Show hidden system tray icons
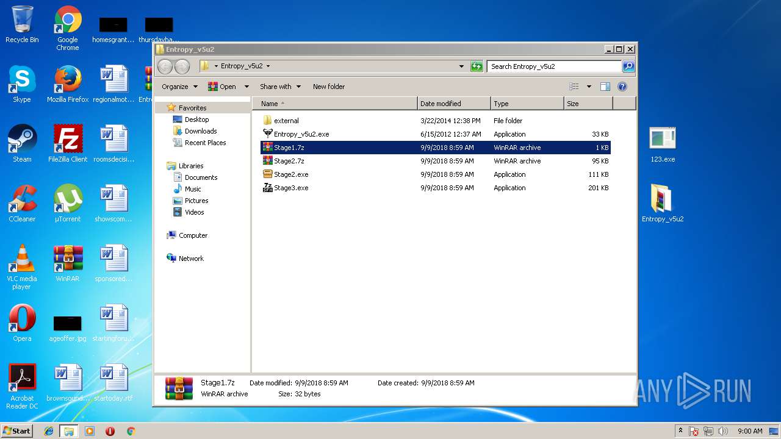The image size is (781, 439). click(680, 431)
